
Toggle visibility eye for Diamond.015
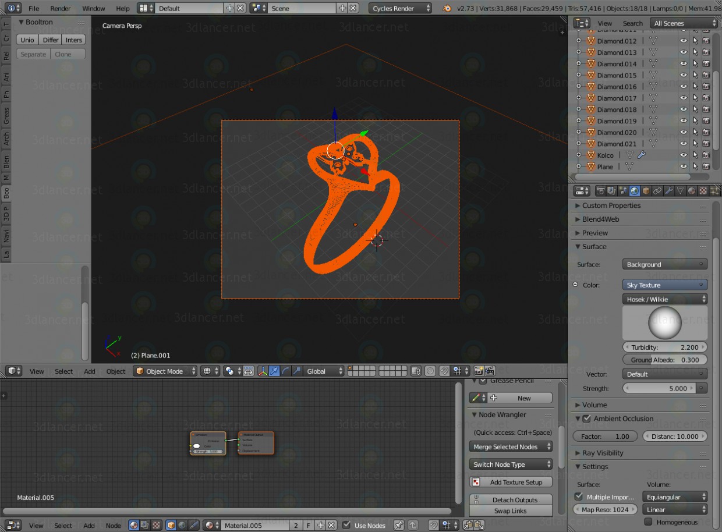[x=684, y=75]
